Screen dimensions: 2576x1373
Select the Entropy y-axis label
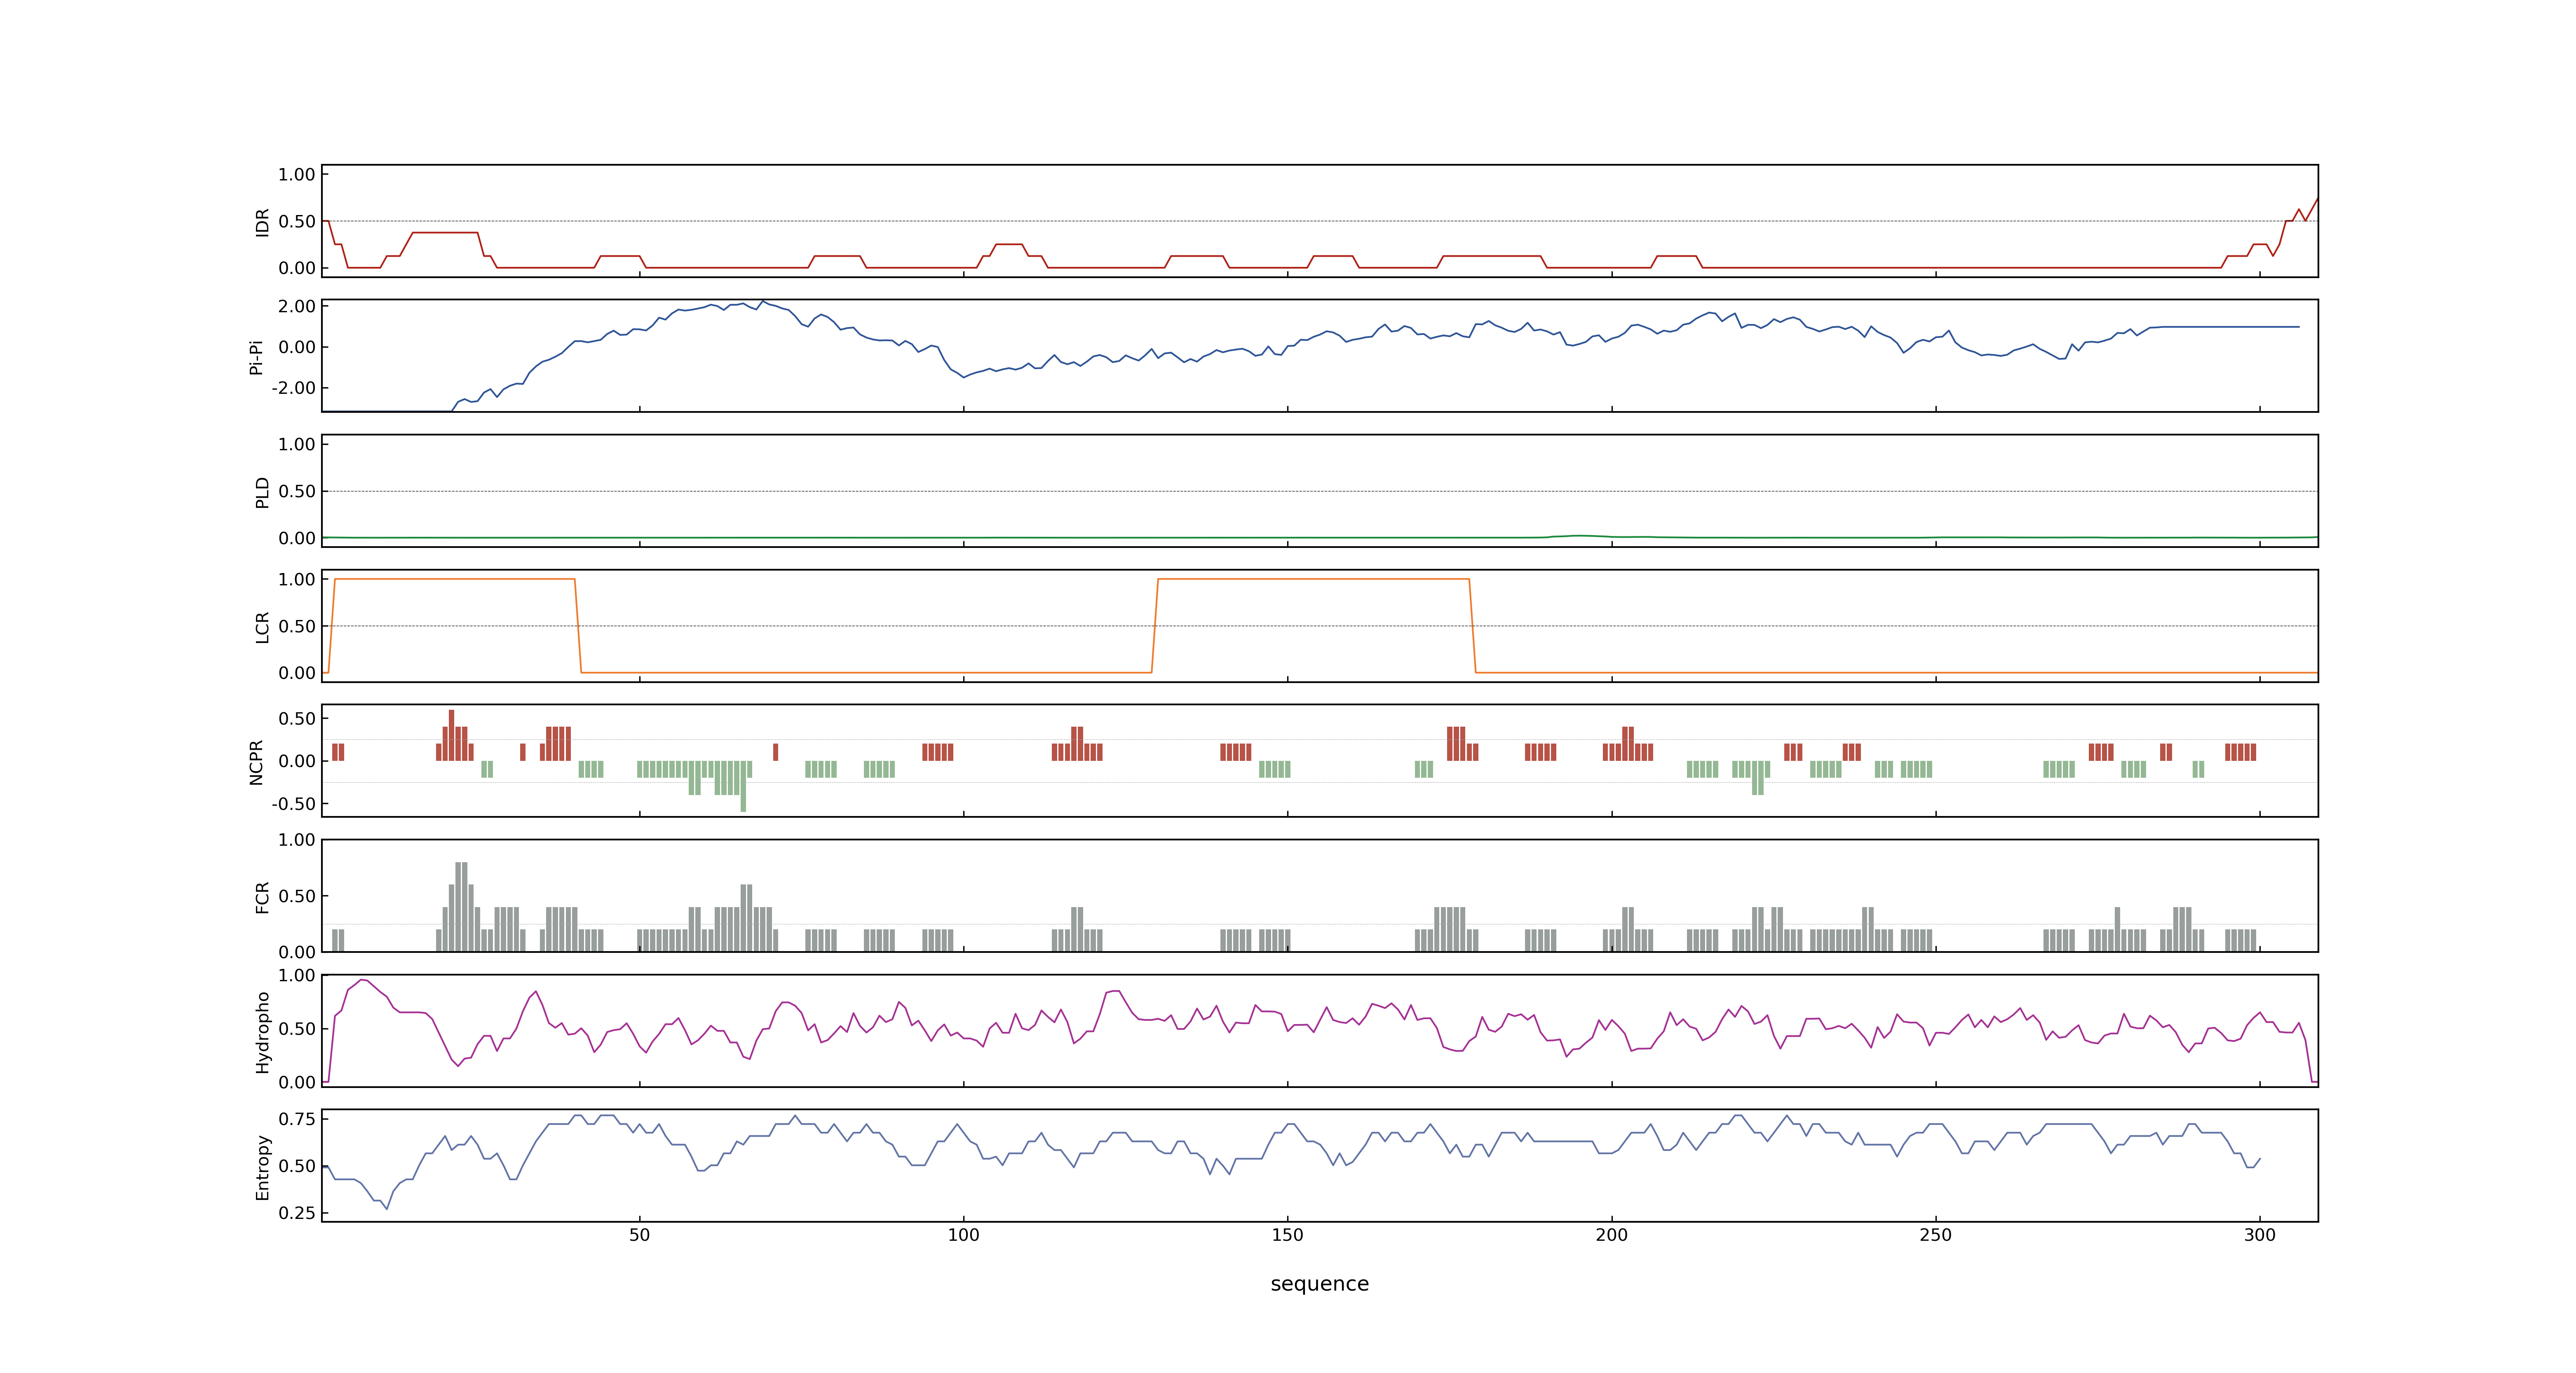point(262,1167)
